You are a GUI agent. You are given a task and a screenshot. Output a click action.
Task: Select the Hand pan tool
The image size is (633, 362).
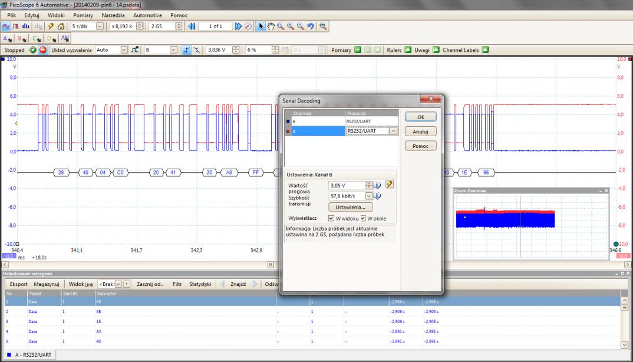271,27
